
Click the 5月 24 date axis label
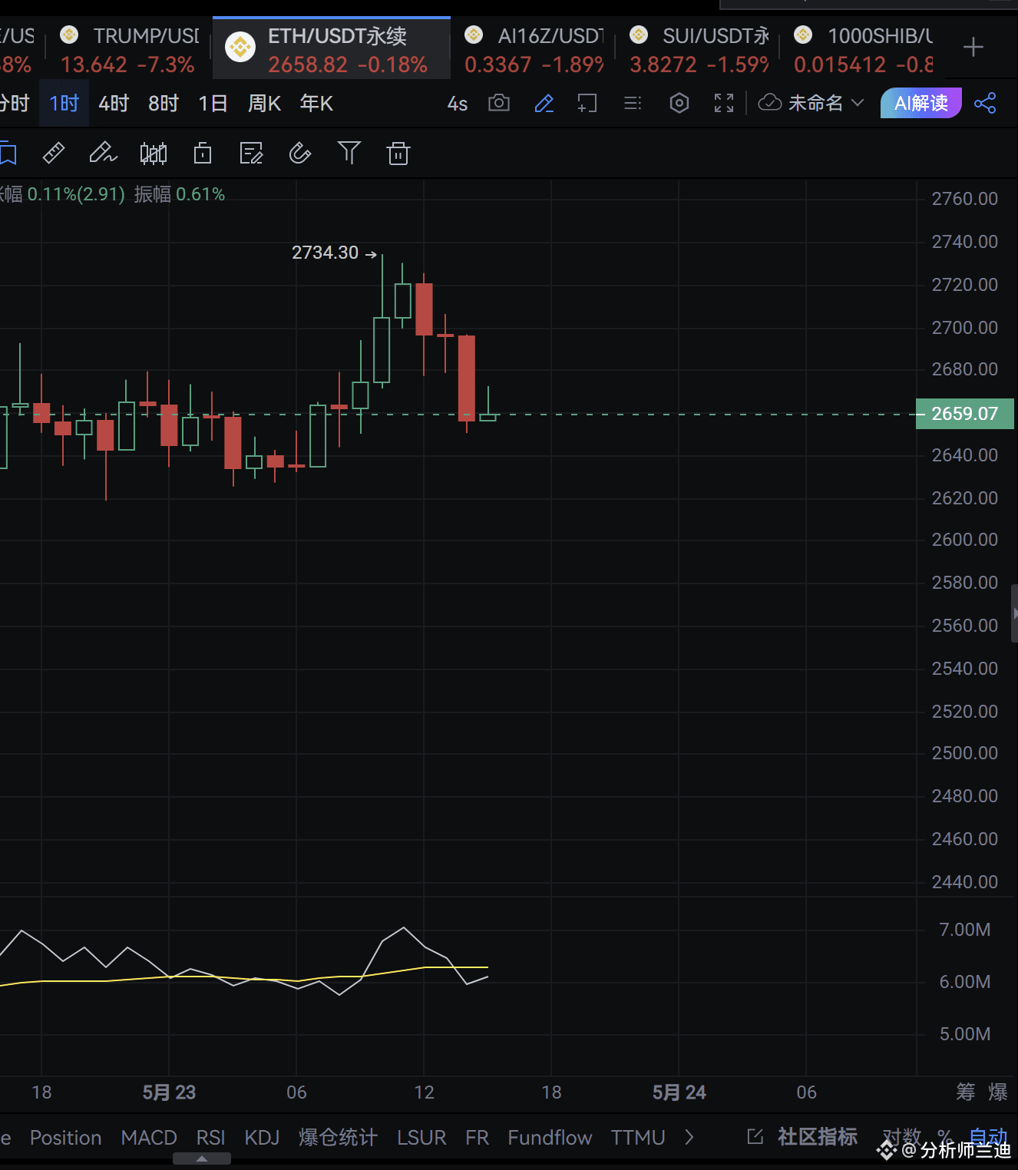[679, 1092]
